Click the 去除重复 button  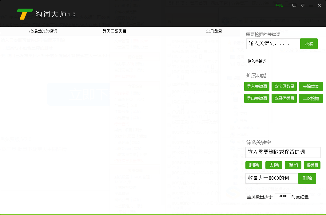point(311,86)
